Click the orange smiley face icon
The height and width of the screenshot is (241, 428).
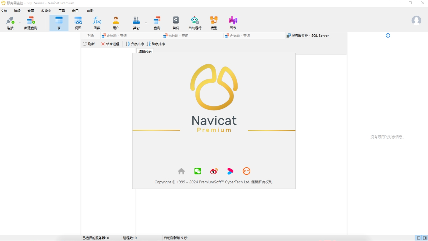click(x=246, y=171)
